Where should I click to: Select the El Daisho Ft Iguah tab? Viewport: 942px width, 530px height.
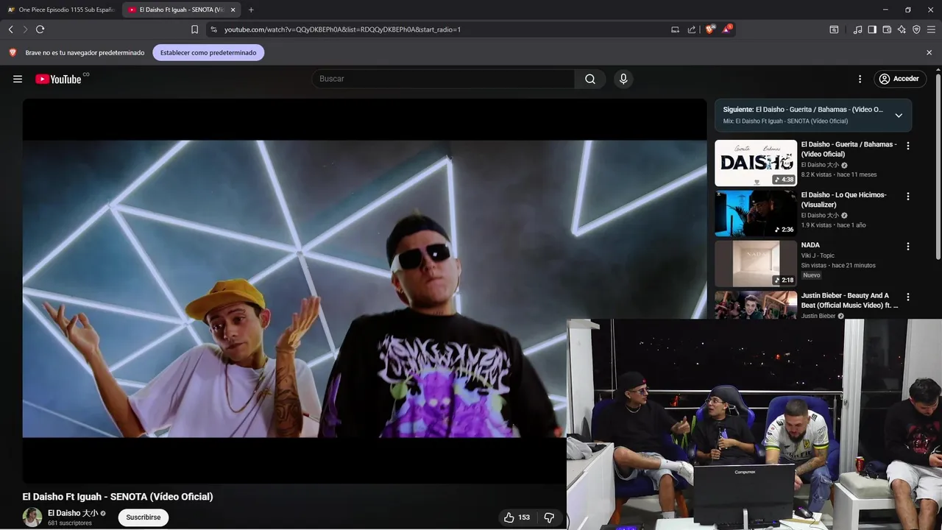[181, 10]
